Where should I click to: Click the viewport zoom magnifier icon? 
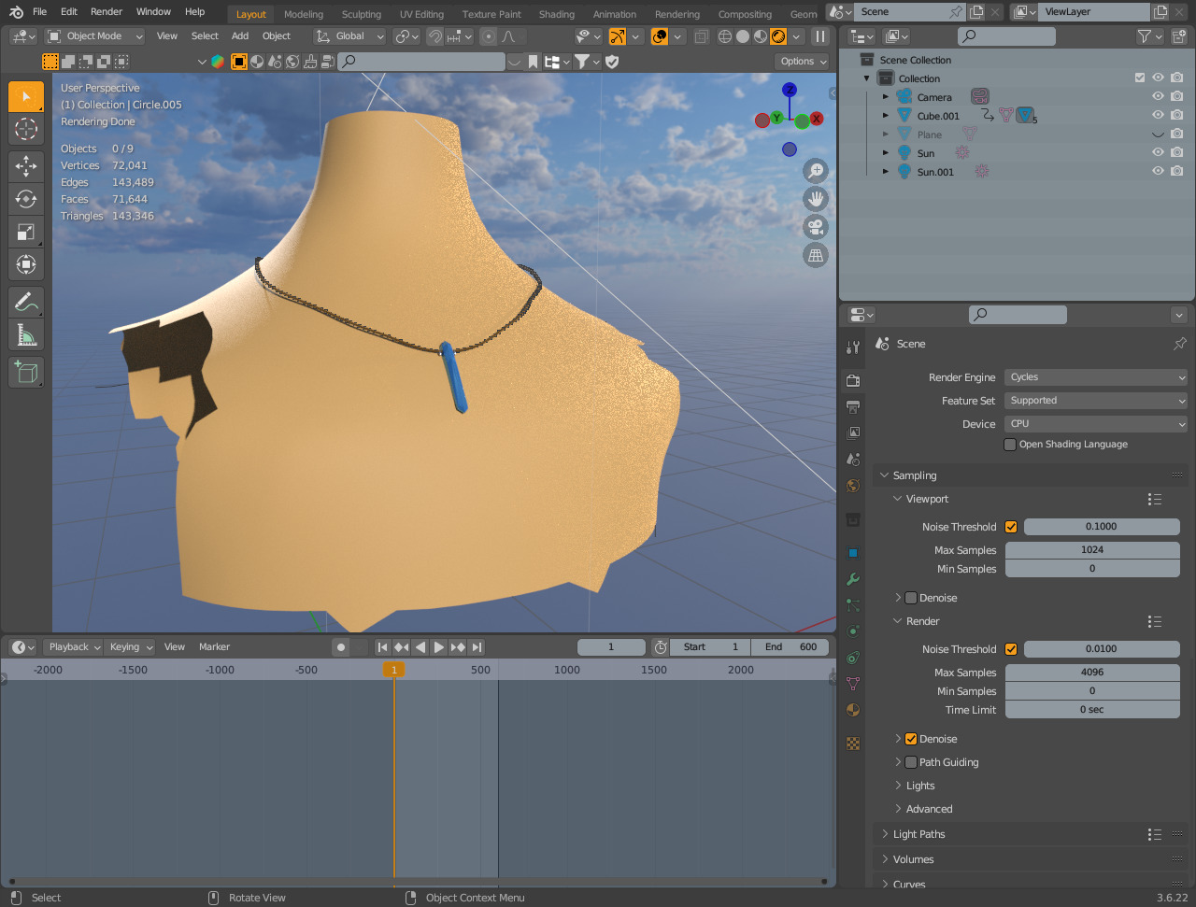point(816,171)
